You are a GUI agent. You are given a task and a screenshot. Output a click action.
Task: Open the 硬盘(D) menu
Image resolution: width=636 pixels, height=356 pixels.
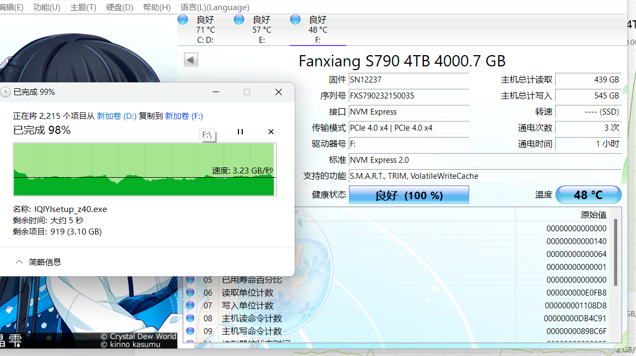[x=119, y=7]
